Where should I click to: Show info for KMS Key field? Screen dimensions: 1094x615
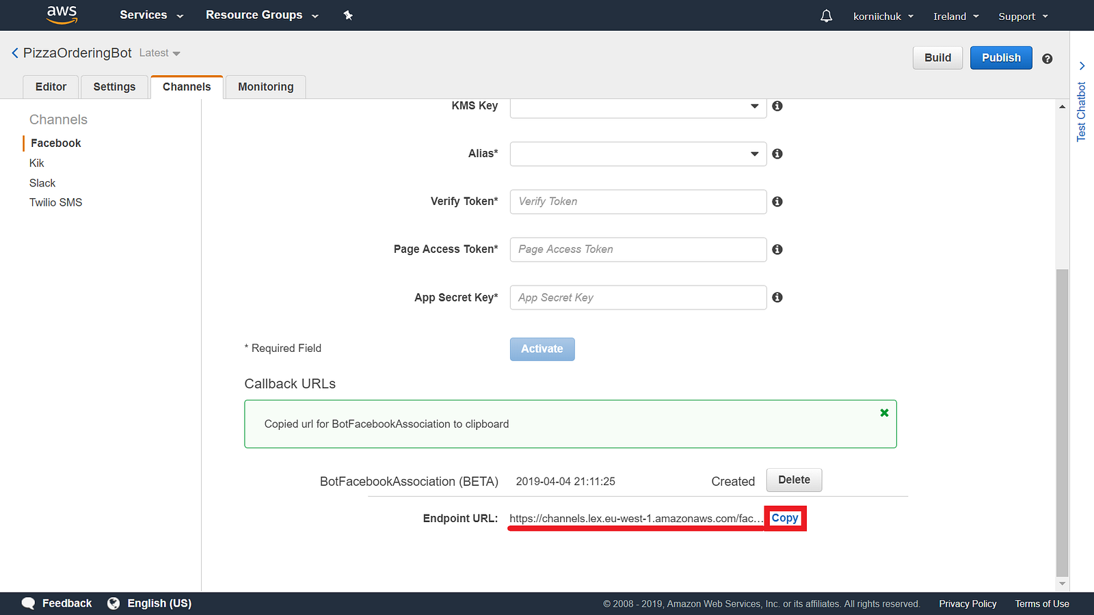tap(777, 106)
